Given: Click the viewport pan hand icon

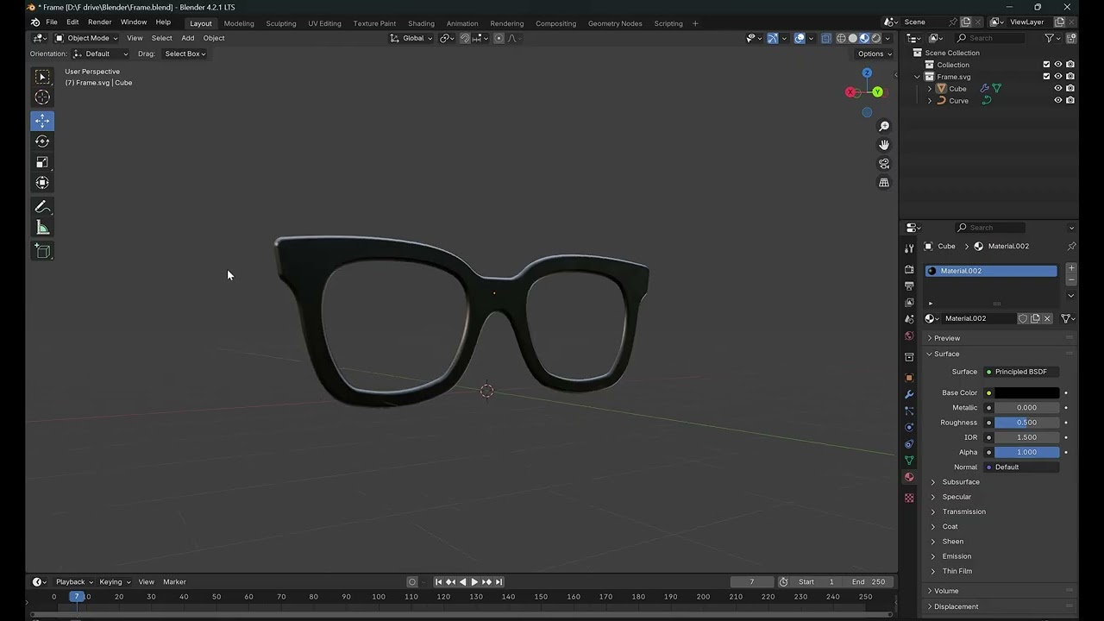Looking at the screenshot, I should click(x=884, y=145).
